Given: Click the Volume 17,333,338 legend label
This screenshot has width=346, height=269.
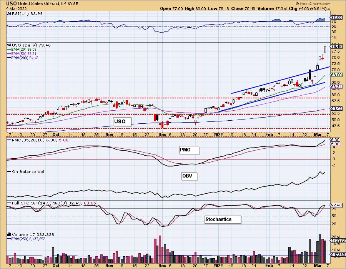Looking at the screenshot, I should click(33, 234).
